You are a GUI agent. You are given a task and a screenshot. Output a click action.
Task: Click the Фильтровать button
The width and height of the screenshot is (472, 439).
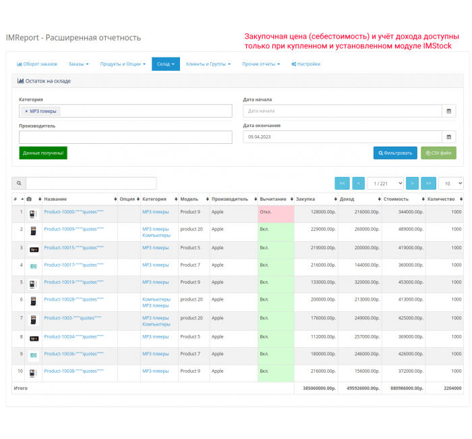(395, 153)
